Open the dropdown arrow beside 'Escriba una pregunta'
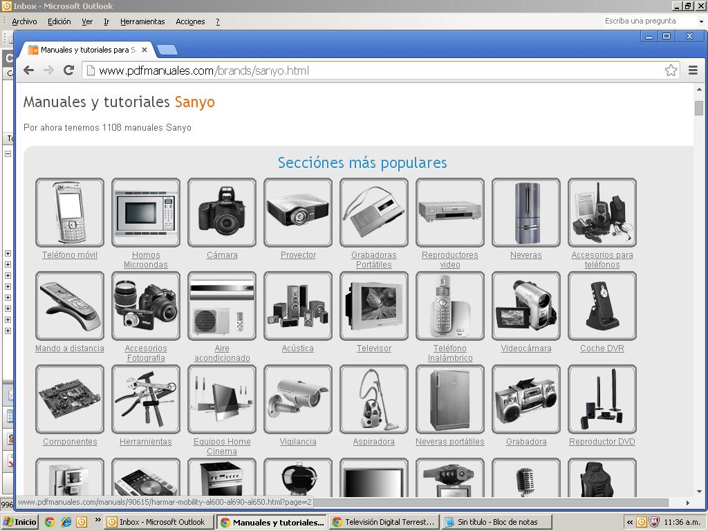This screenshot has width=708, height=531. 701,21
